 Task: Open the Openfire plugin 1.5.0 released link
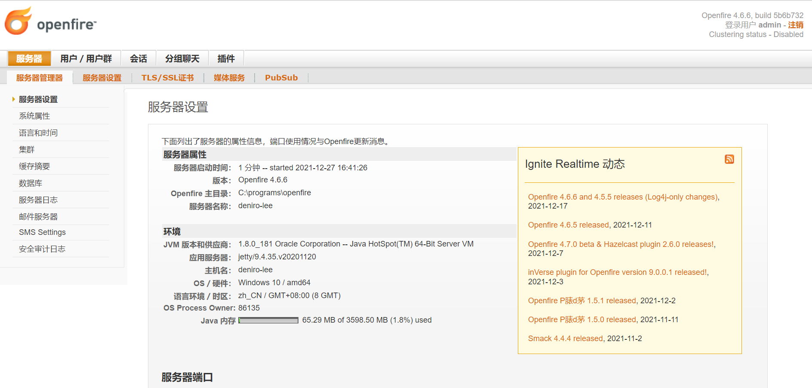click(582, 320)
